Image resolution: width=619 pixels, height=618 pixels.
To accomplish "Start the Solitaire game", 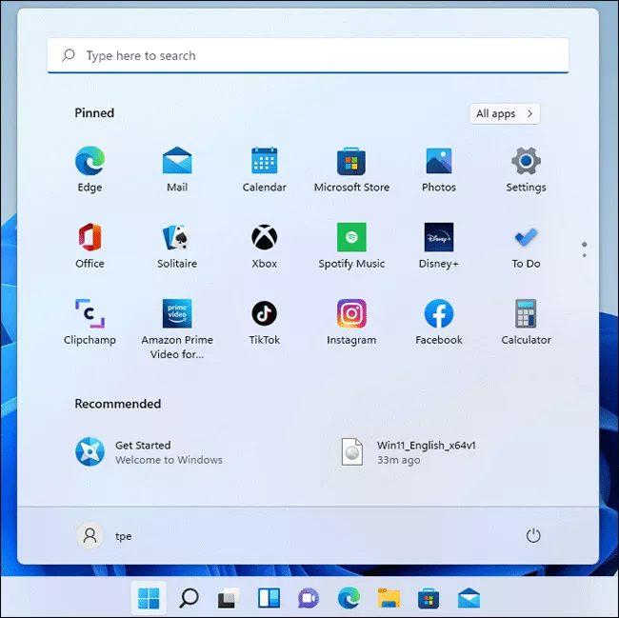I will (177, 246).
